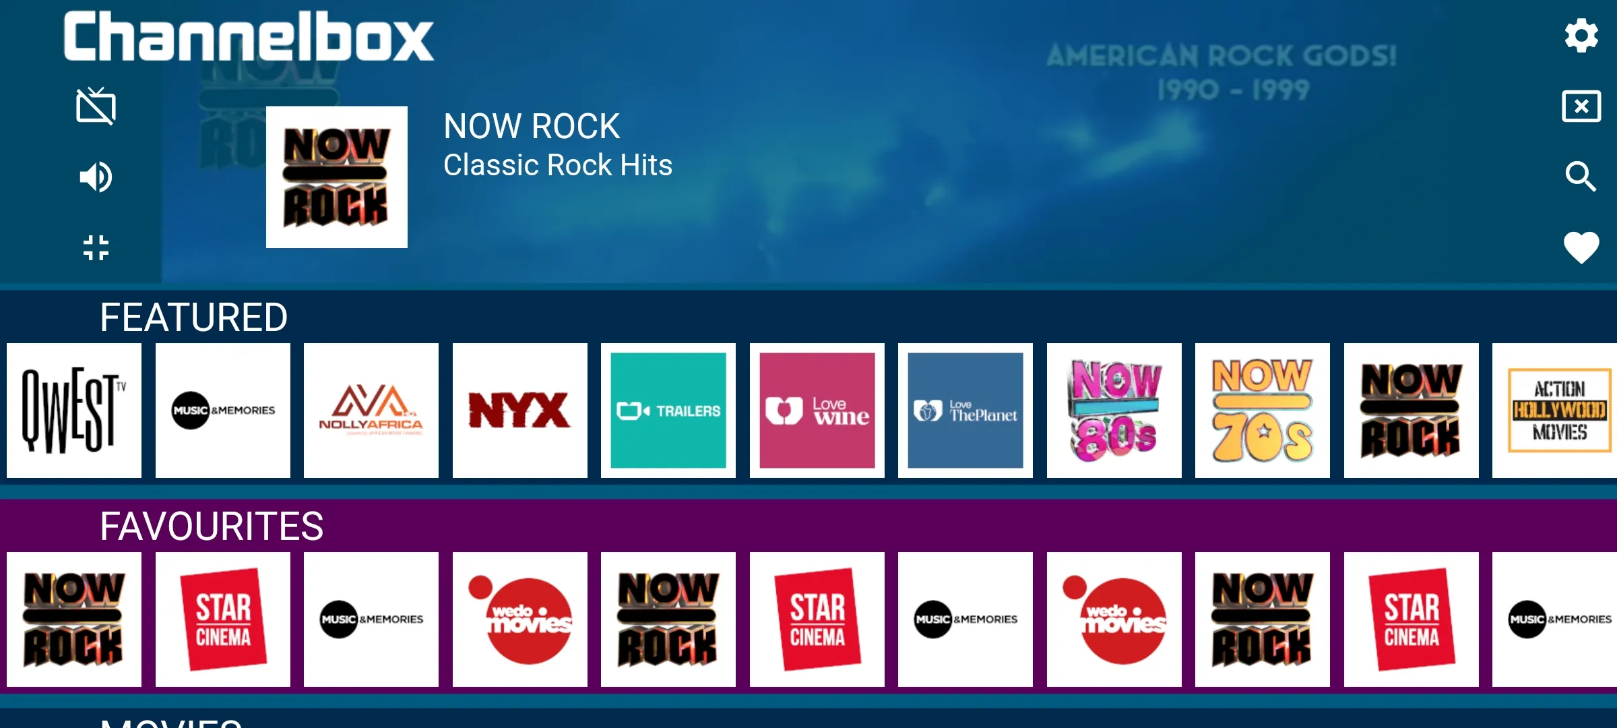The height and width of the screenshot is (728, 1617).
Task: Toggle the heart favourite icon
Action: 1581,247
